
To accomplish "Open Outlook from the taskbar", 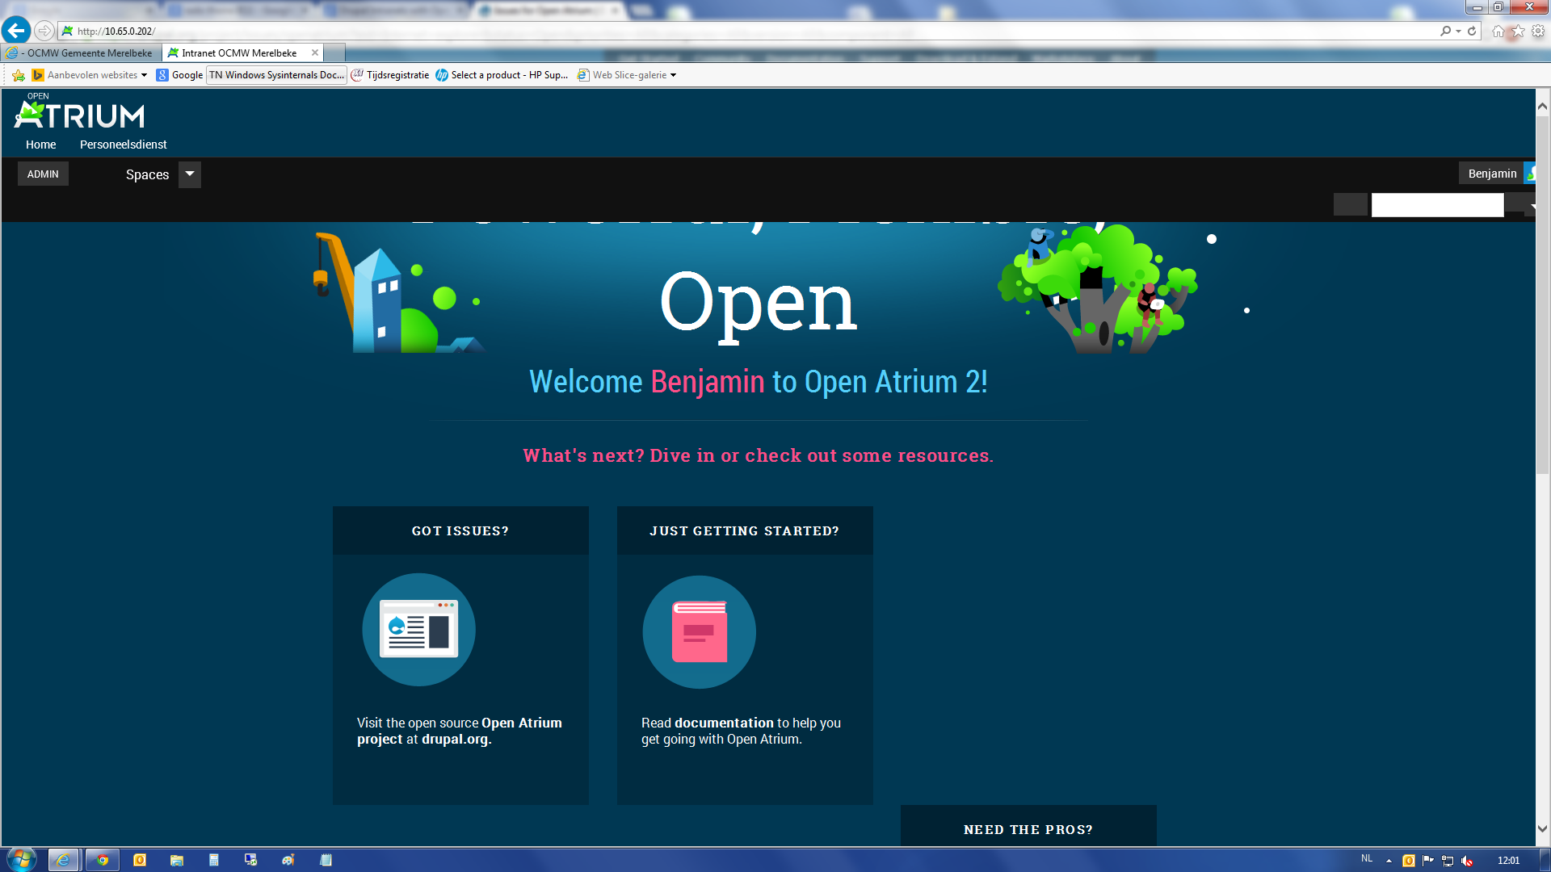I will point(139,858).
